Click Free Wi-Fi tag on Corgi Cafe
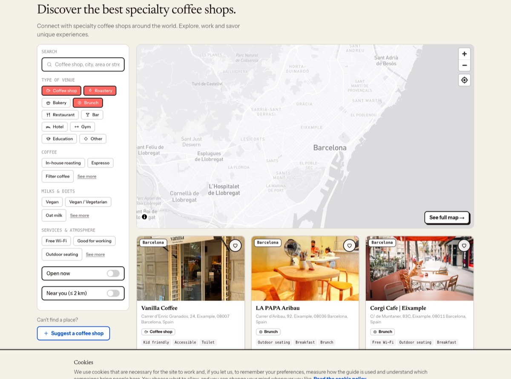This screenshot has height=379, width=511. [383, 342]
